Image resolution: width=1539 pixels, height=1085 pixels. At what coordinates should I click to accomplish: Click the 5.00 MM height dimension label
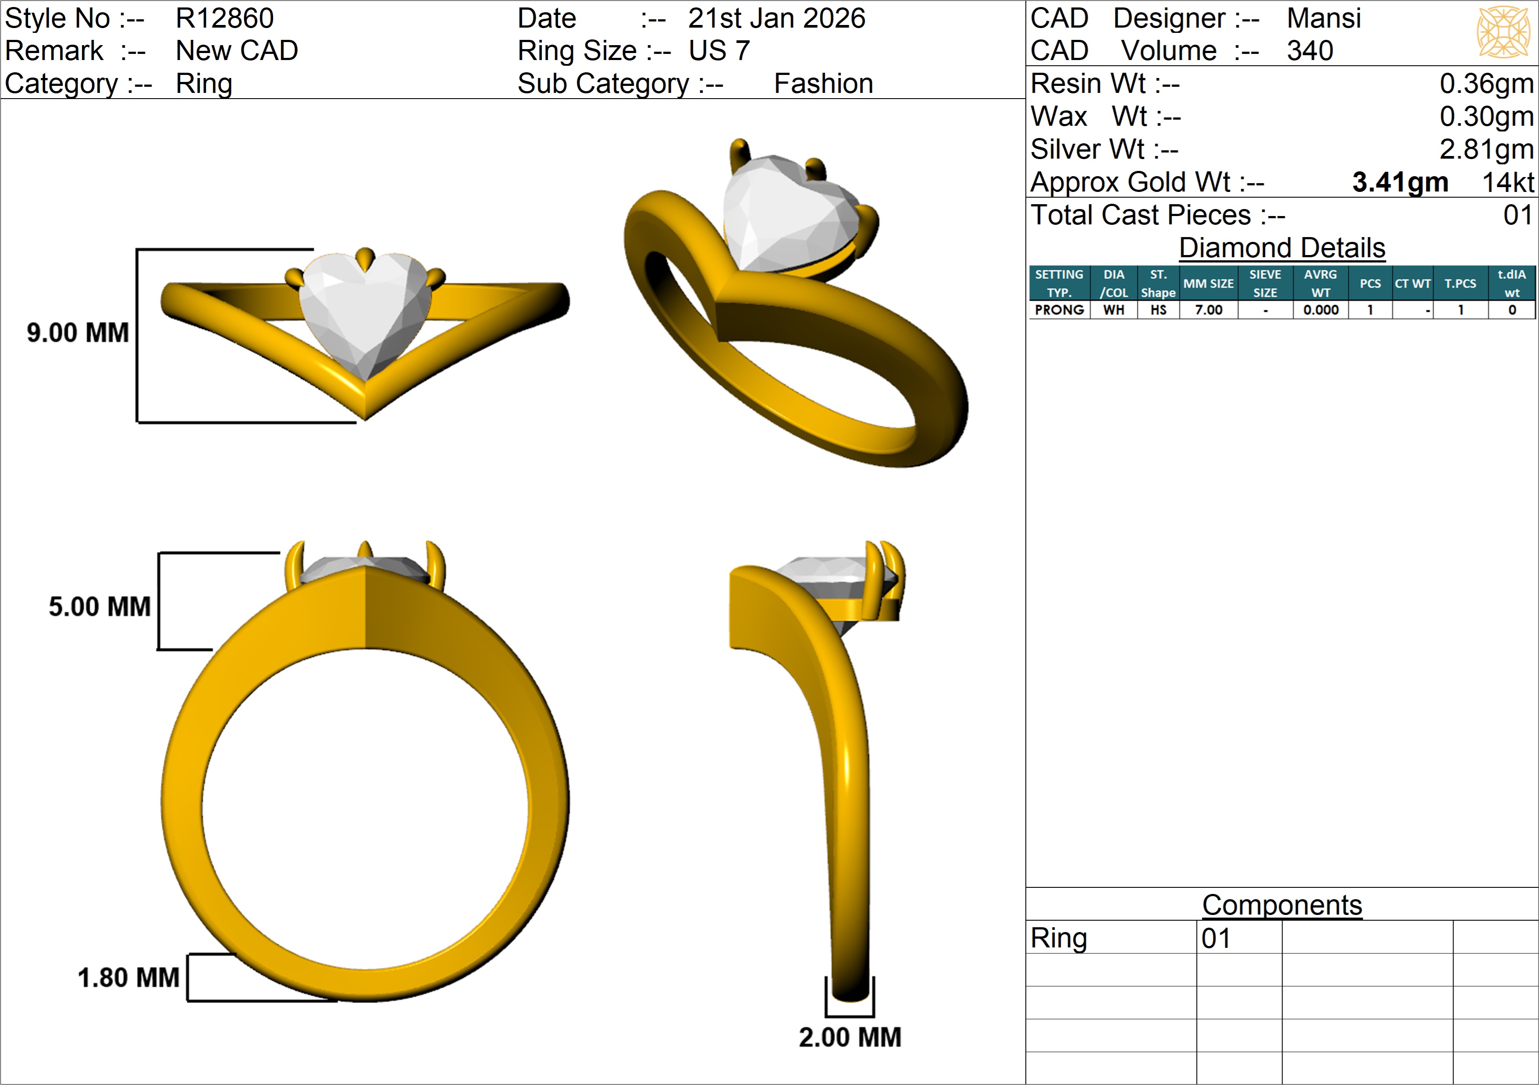tap(99, 606)
